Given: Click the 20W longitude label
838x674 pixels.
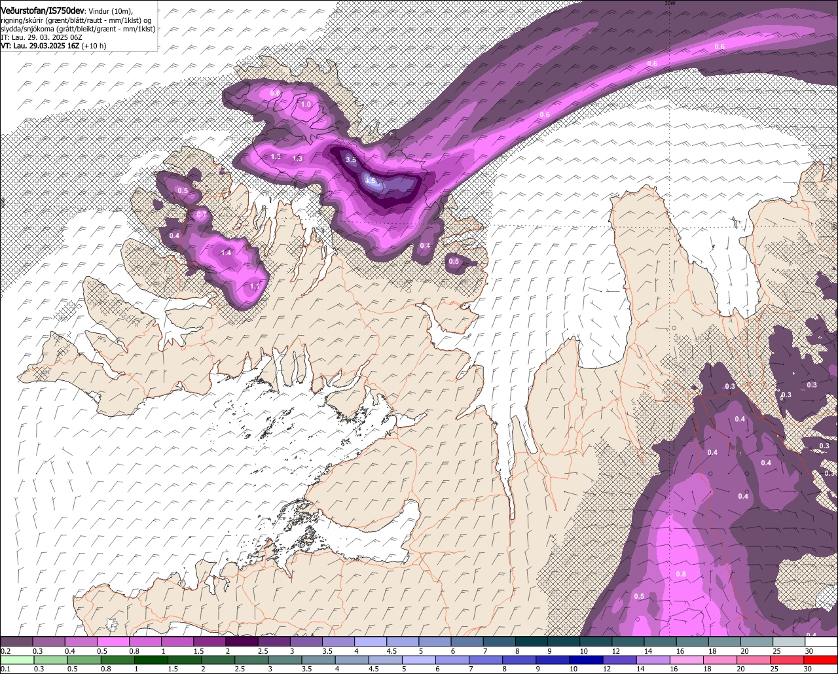Looking at the screenshot, I should coord(669,3).
